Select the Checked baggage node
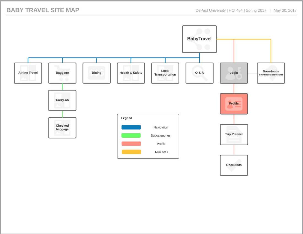Viewport: 303px width, 234px height. click(62, 127)
